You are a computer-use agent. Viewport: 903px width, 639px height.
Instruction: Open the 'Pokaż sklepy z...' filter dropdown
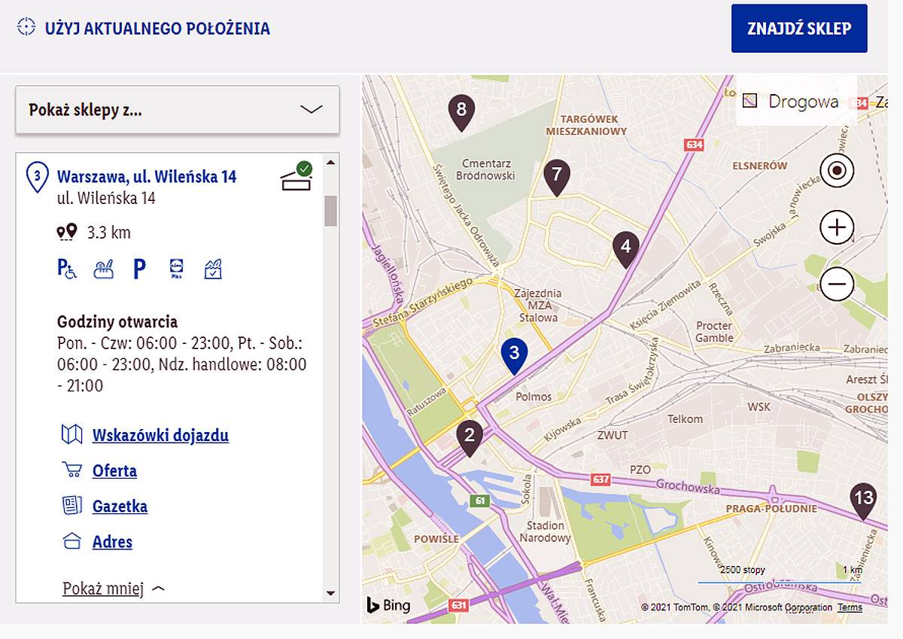tap(178, 110)
